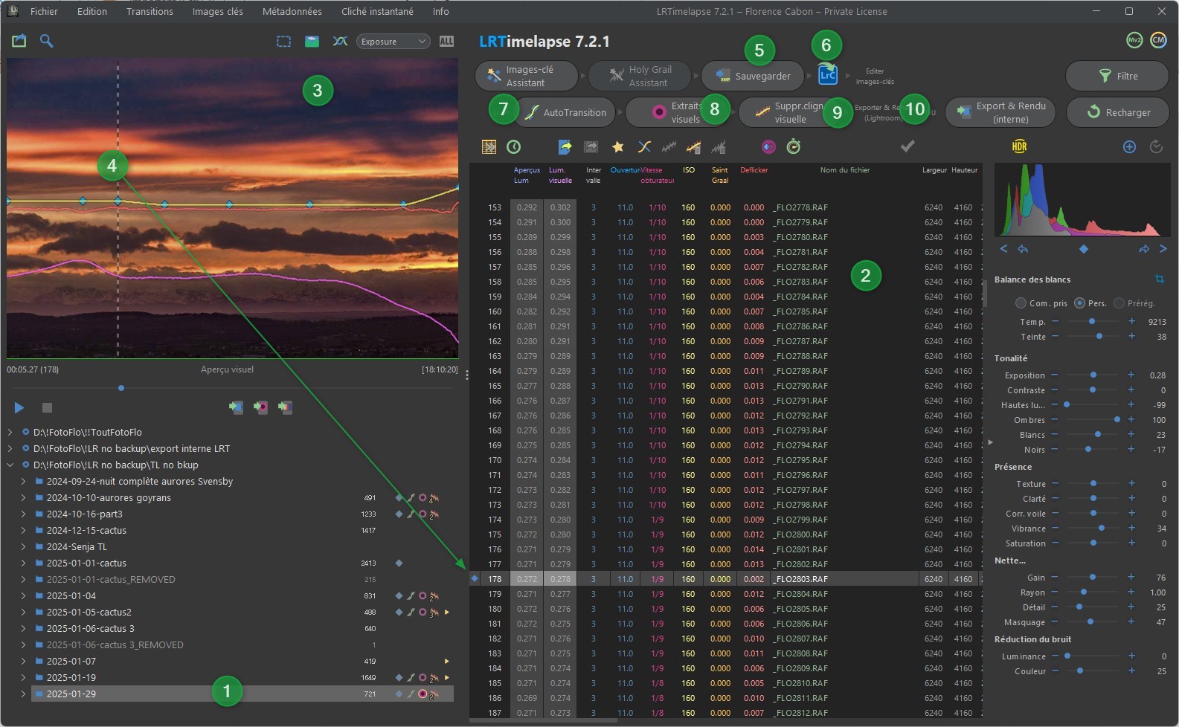The height and width of the screenshot is (727, 1179).
Task: Open the Exposure curve dropdown
Action: [x=393, y=42]
